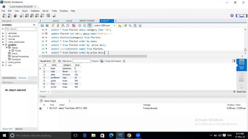Switch to the Administration tab

[9, 78]
